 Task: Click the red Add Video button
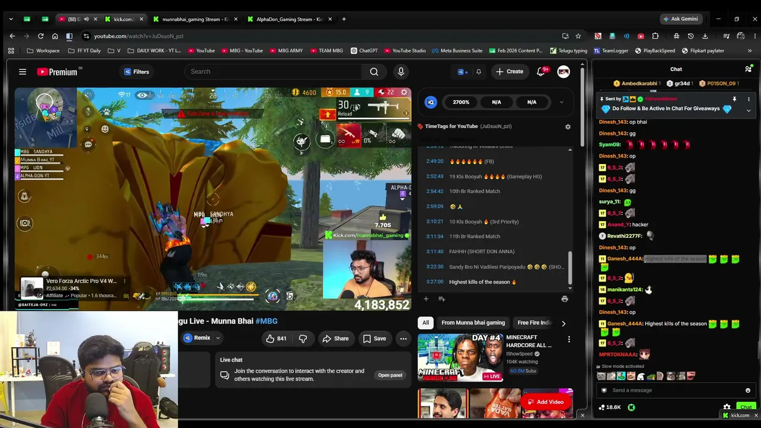click(x=546, y=402)
